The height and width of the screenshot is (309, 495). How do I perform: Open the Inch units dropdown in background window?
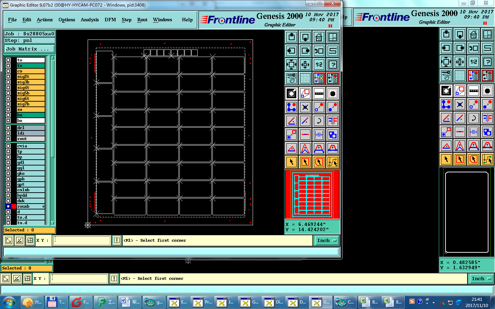click(481, 278)
